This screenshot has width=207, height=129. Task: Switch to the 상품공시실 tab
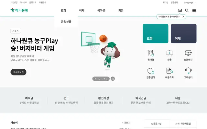(156, 124)
